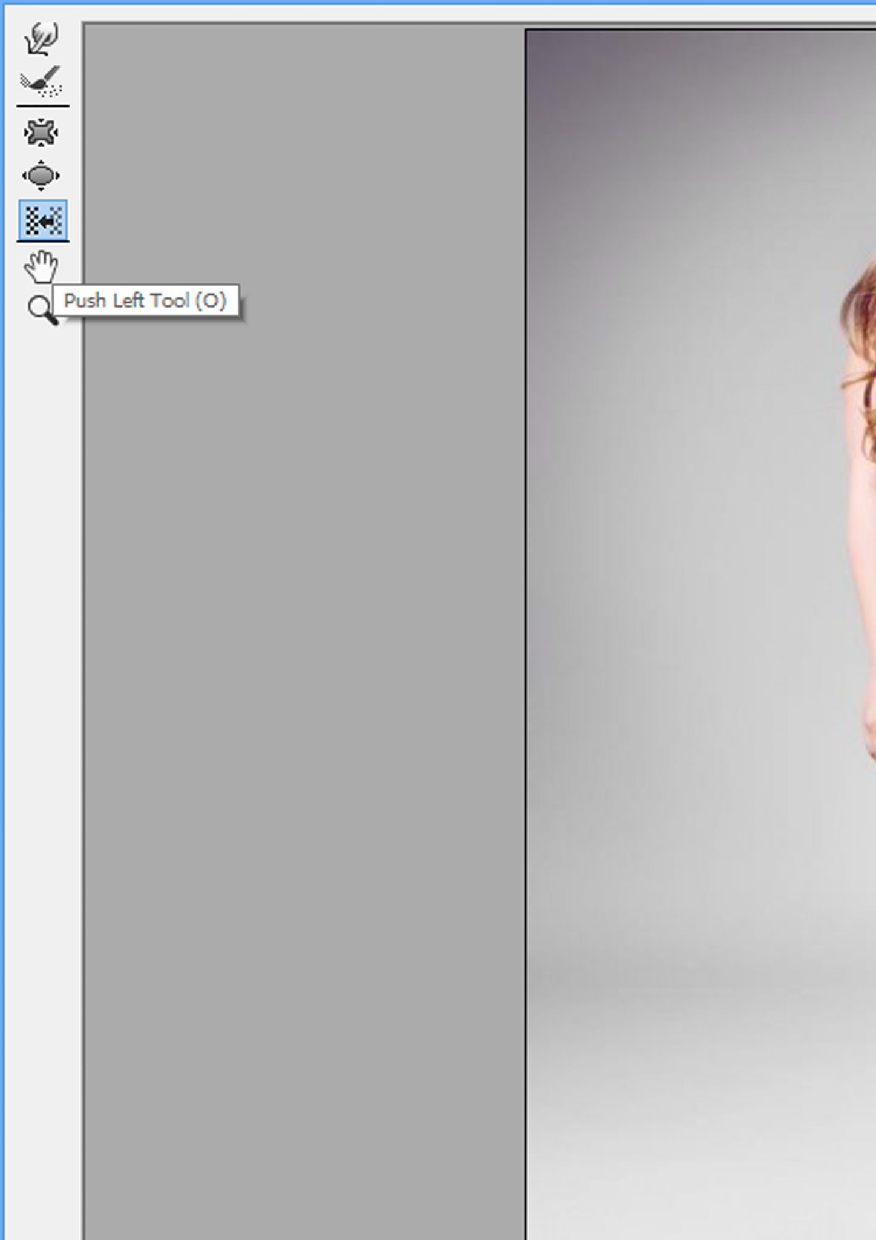Select the Reconstruct tool brush icon
This screenshot has width=876, height=1240.
click(x=42, y=82)
